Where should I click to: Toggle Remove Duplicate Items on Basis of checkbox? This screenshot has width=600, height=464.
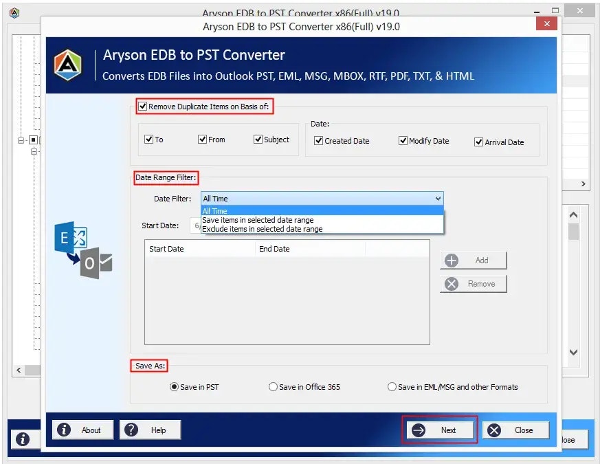pos(143,106)
